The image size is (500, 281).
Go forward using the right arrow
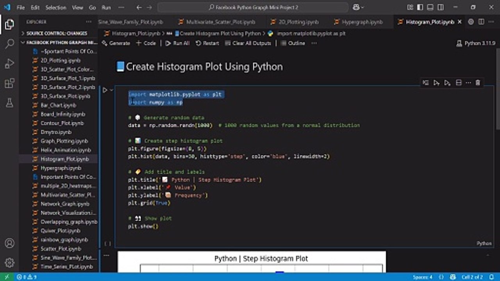(149, 7)
